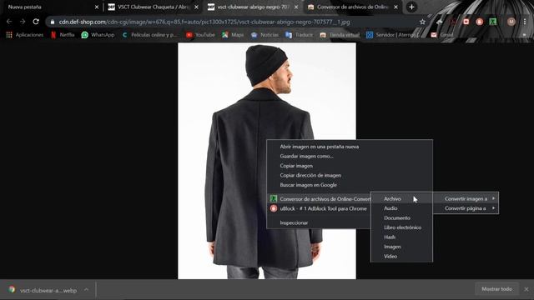
Task: Click the green Online-Convert extension icon
Action: pos(493,22)
